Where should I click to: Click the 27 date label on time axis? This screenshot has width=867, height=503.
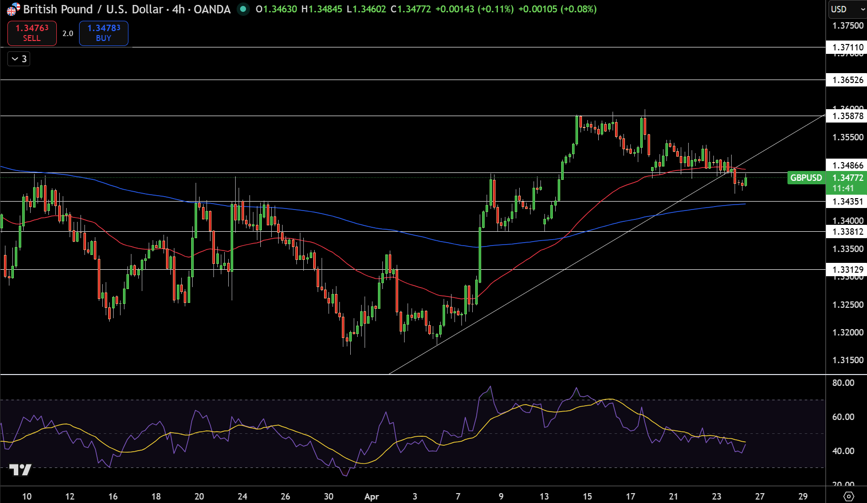(x=760, y=497)
